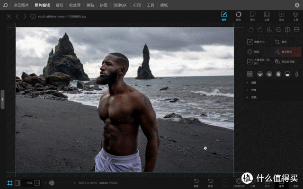Toggle the grid overlay icon
This screenshot has width=303, height=189.
point(9,183)
